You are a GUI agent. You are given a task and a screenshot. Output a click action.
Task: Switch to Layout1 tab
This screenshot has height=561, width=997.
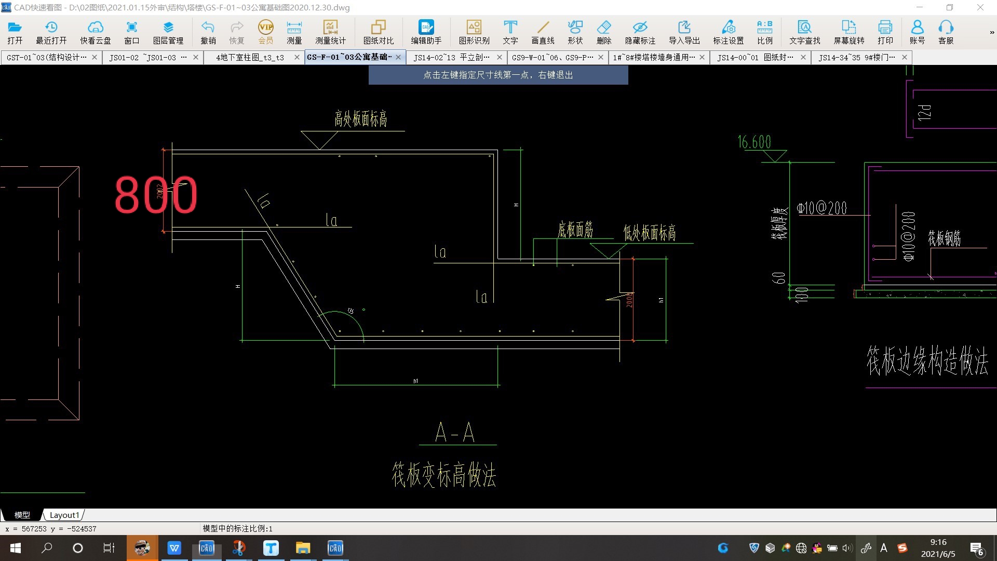pos(64,515)
